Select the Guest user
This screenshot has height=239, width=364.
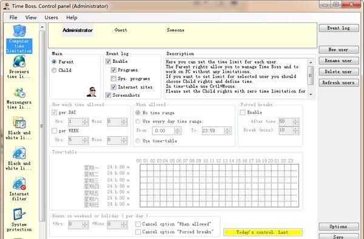coord(121,30)
